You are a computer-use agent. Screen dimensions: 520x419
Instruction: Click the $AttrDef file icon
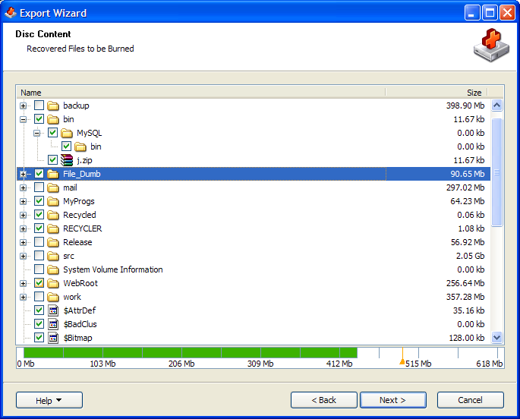tap(53, 310)
